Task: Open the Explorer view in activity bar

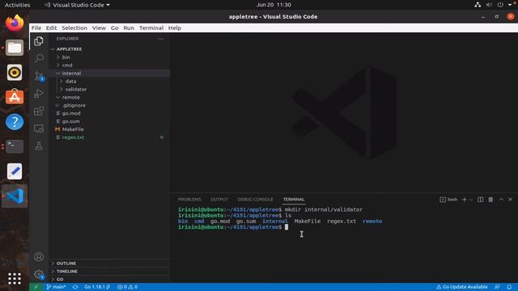Action: click(x=39, y=41)
